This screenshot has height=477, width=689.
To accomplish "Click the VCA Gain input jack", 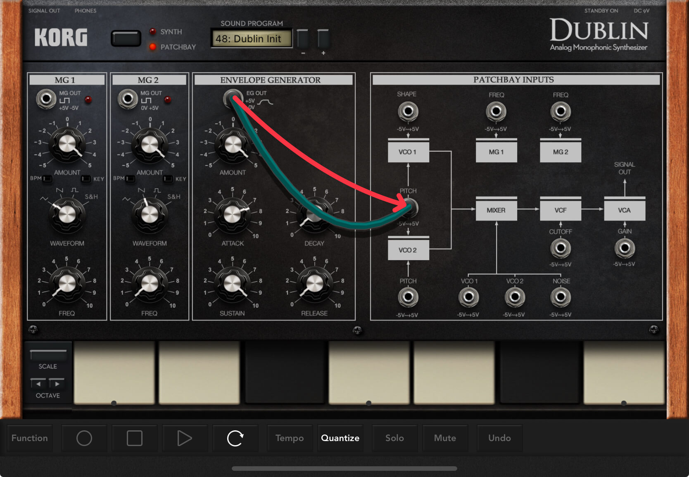I will (x=624, y=248).
